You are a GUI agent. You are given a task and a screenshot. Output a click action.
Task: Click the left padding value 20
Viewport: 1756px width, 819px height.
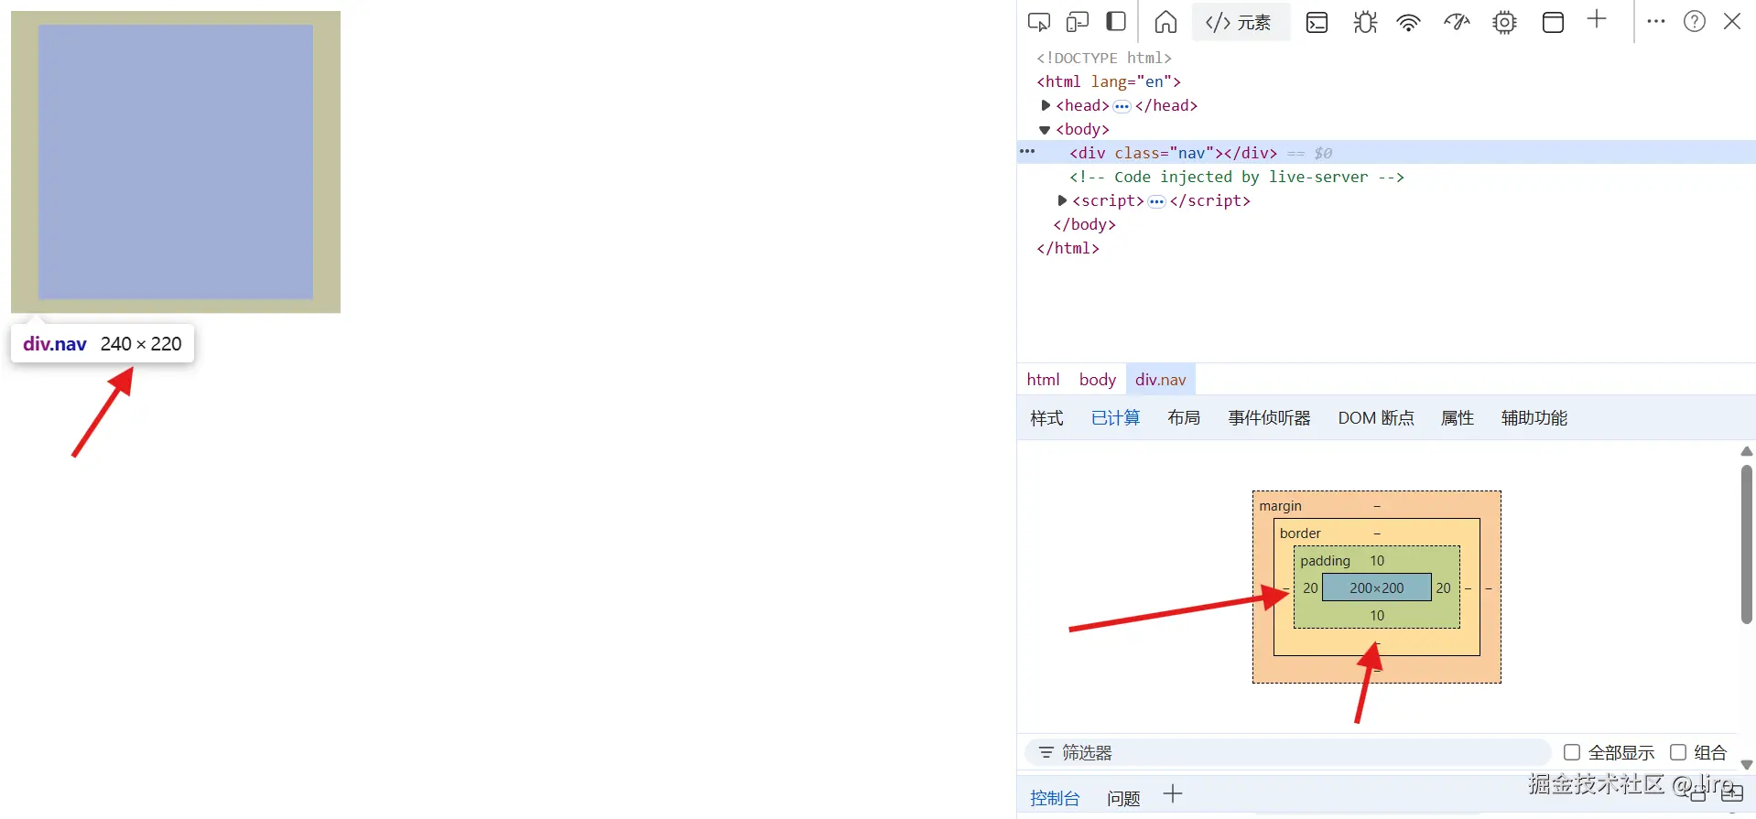tap(1310, 588)
